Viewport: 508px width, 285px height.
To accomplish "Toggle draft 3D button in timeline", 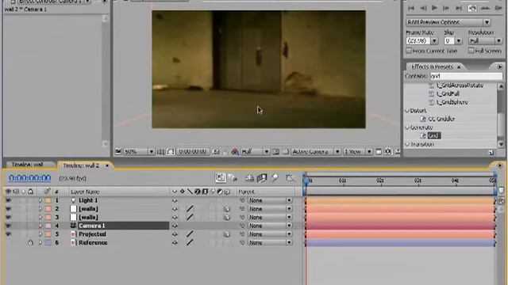I will [233, 177].
